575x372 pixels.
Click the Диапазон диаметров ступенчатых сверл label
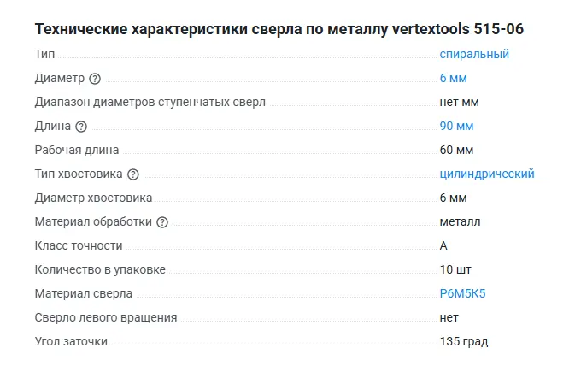tap(150, 102)
